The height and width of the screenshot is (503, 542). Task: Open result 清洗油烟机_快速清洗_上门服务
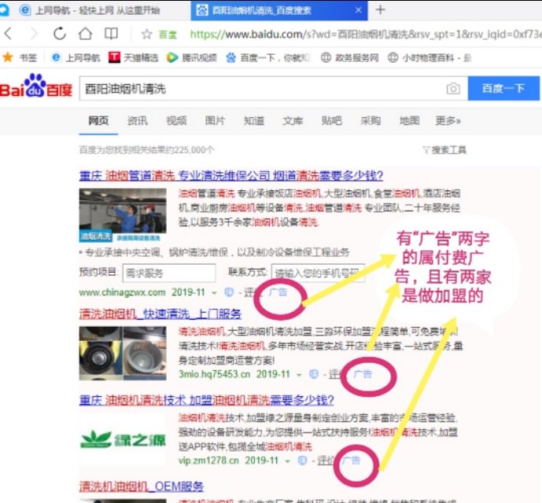tap(160, 314)
